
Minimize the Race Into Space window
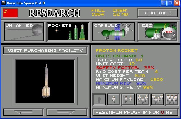click(x=164, y=3)
